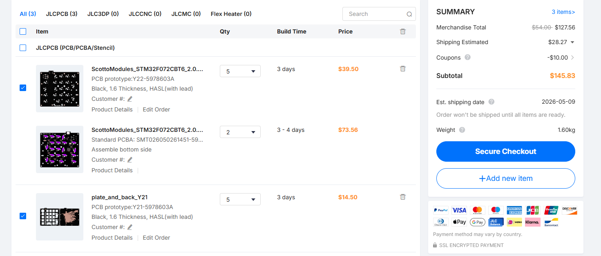The image size is (601, 256).
Task: Edit Customer # pencil for Standard PCBA item
Action: 130,160
